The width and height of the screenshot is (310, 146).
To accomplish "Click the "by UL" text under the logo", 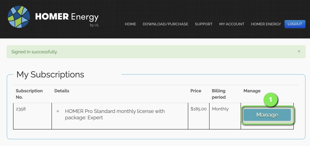I will (x=94, y=25).
